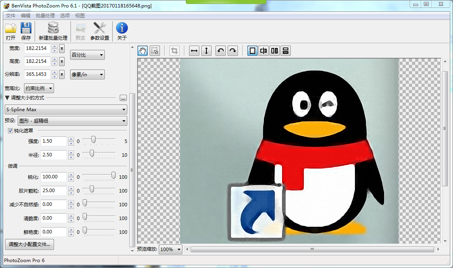Open the 编辑 menu
This screenshot has width=453, height=268.
pos(26,16)
